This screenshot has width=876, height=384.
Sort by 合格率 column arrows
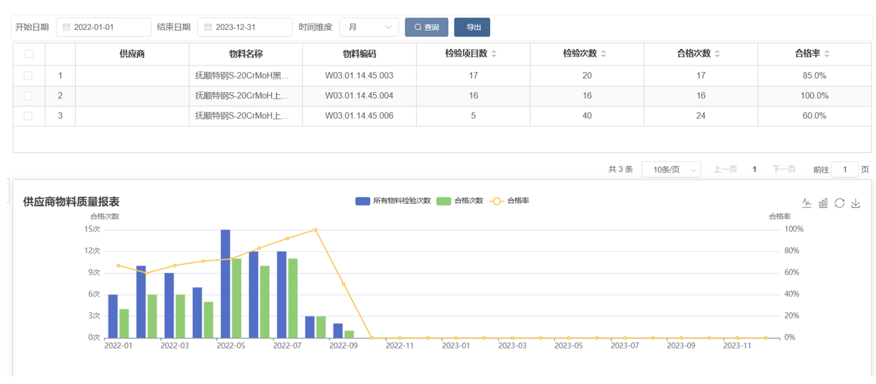click(827, 54)
